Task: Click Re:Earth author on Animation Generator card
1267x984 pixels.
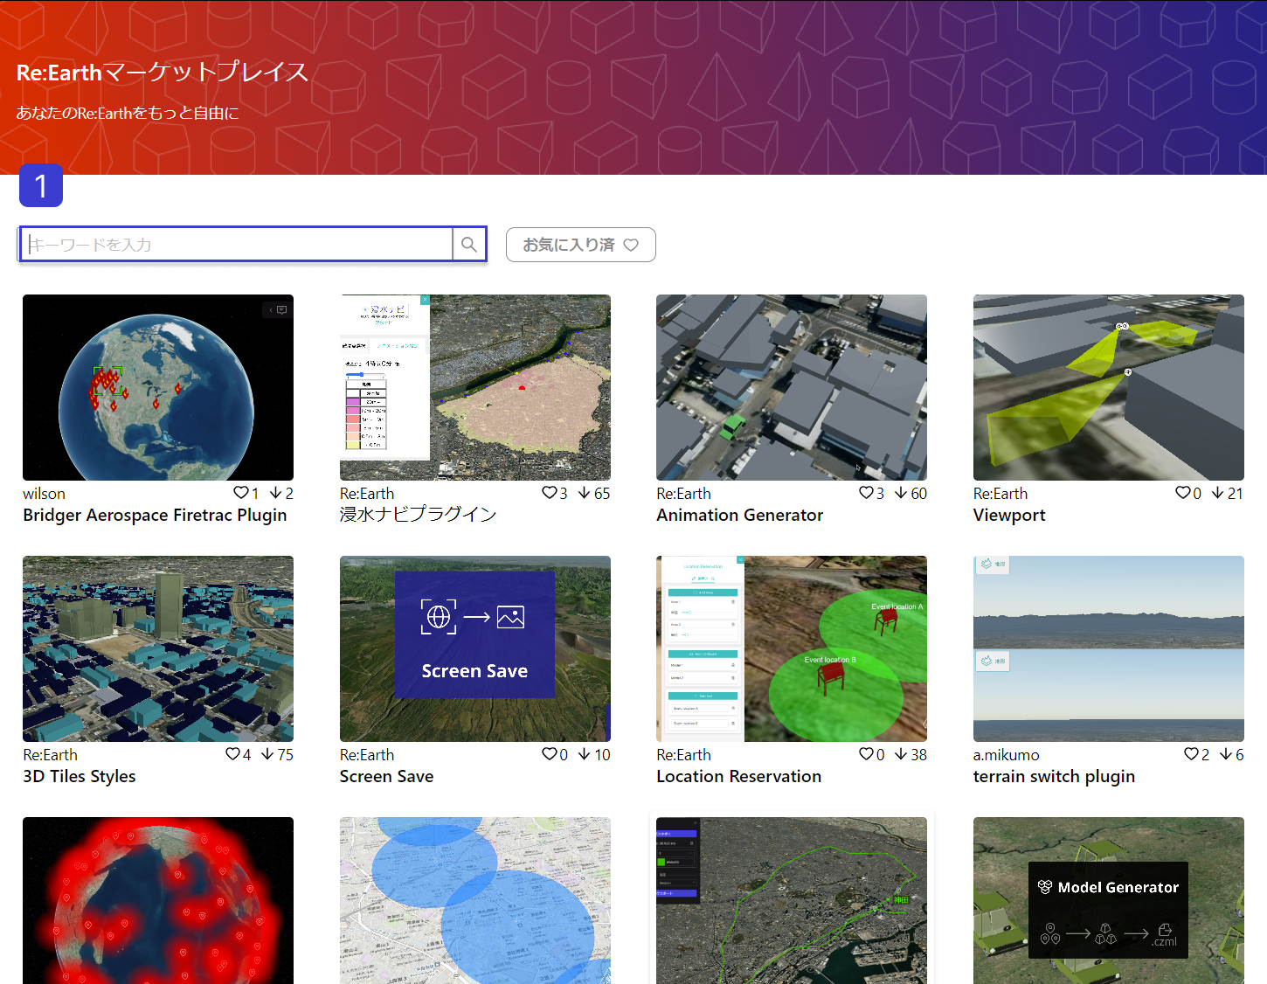Action: click(x=684, y=494)
